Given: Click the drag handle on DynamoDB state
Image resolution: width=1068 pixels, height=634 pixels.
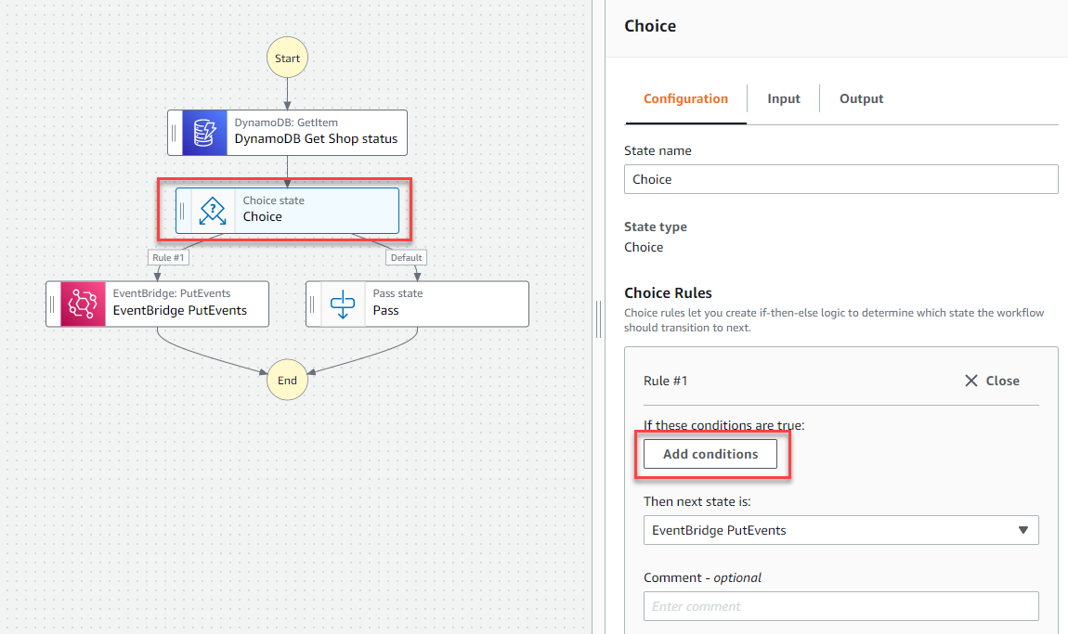Looking at the screenshot, I should click(174, 133).
